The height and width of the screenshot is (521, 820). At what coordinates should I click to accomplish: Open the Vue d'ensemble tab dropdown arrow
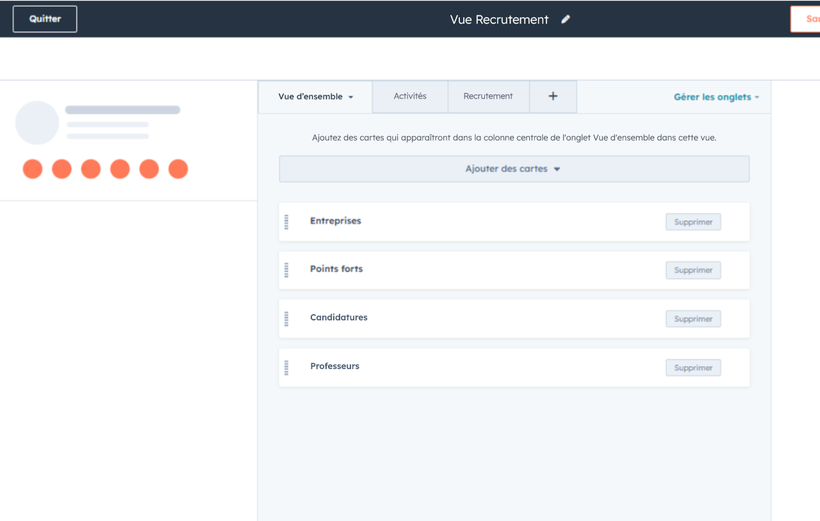(350, 97)
